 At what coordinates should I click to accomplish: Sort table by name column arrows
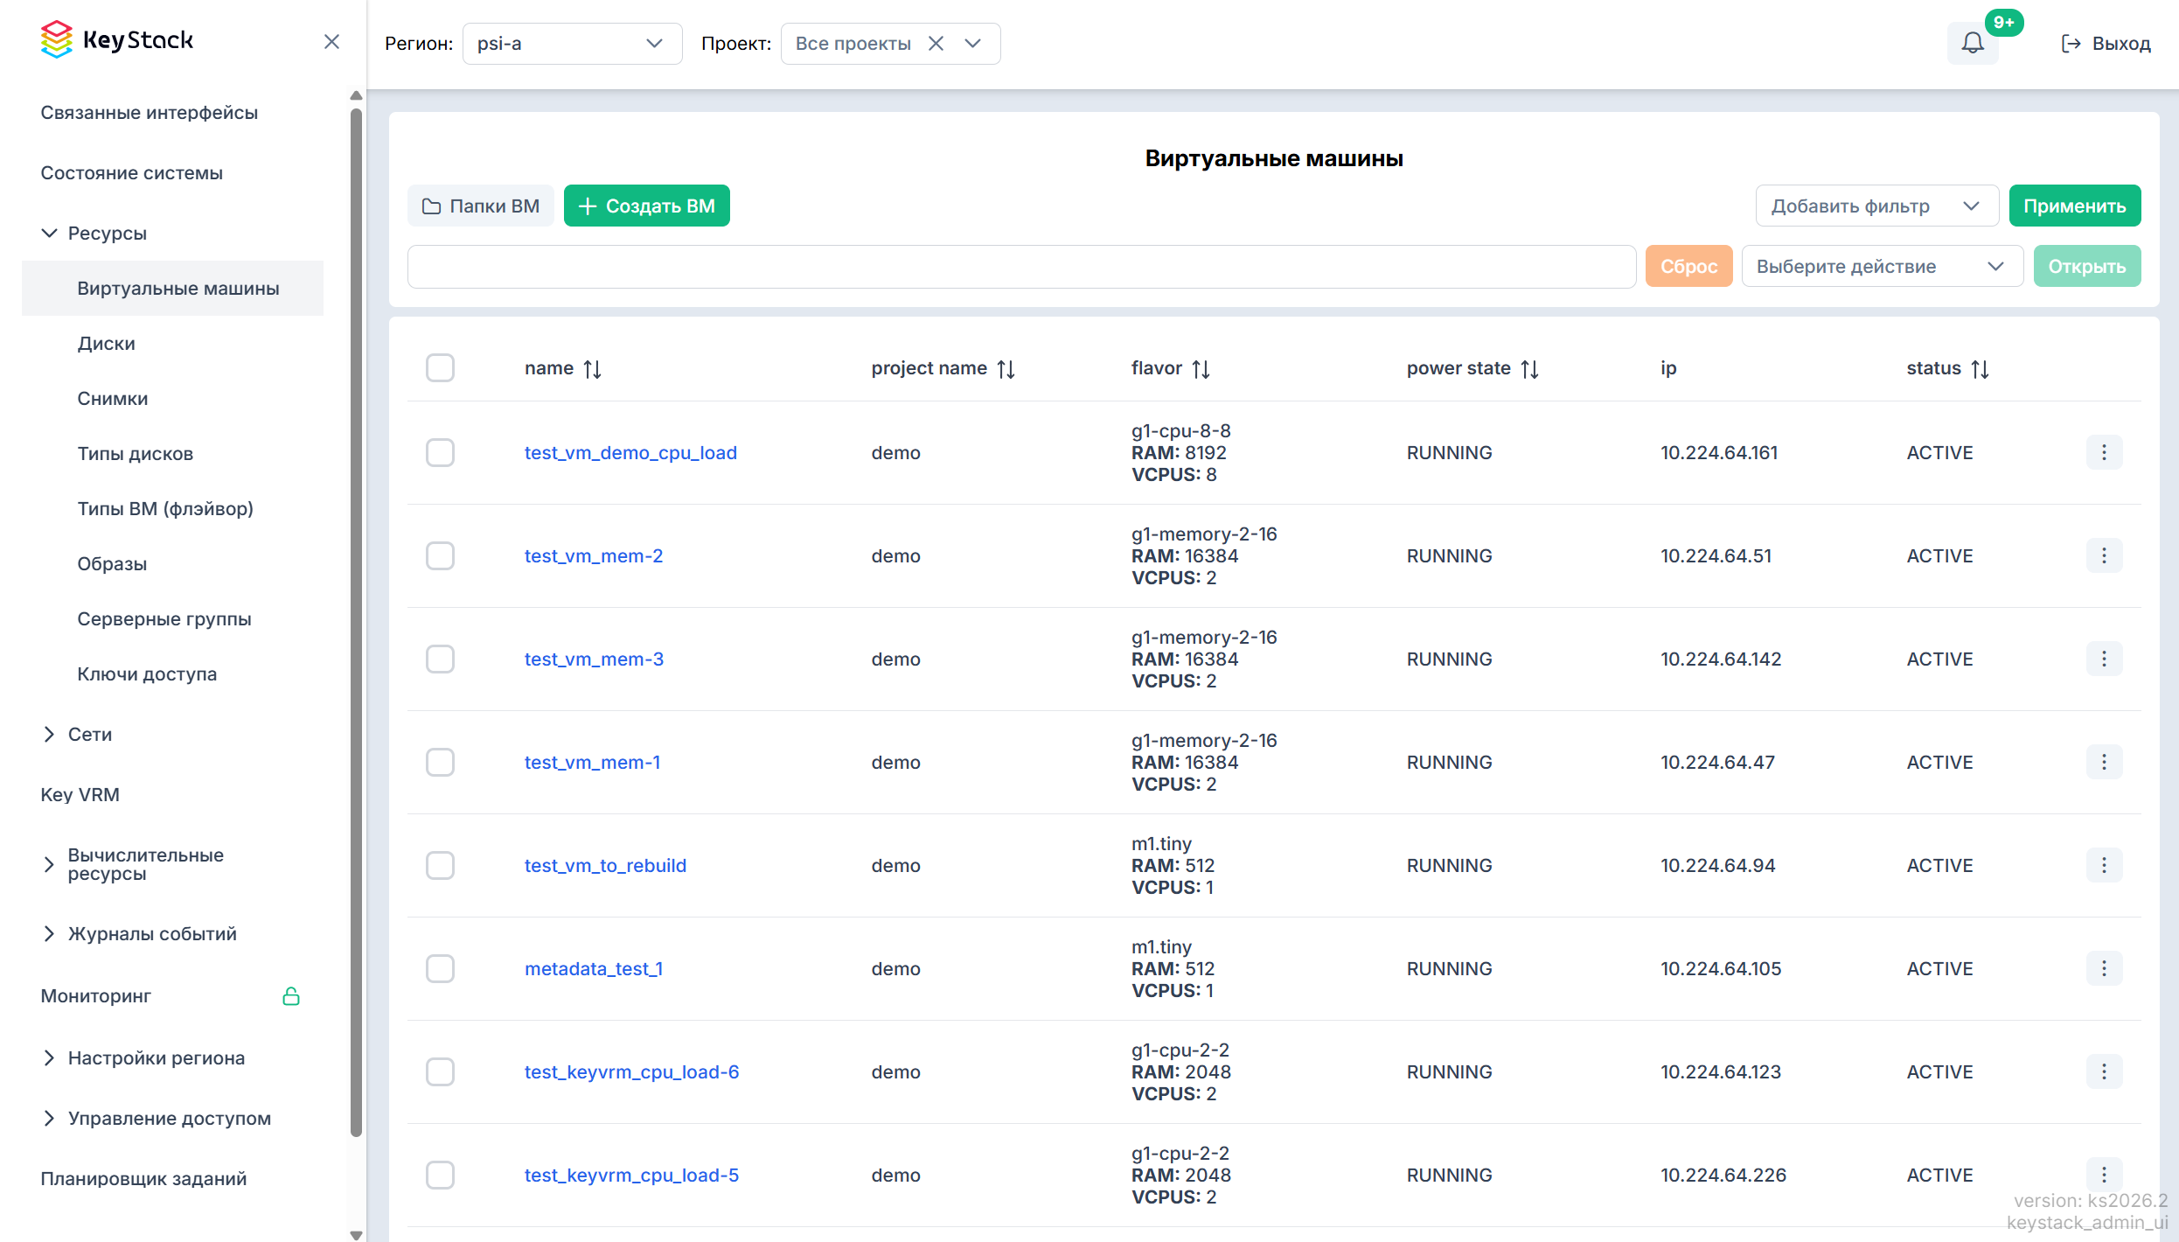(593, 369)
